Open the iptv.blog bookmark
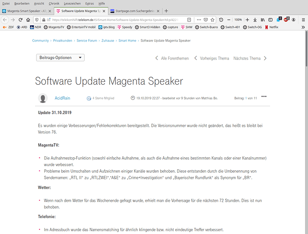Viewport: 308px width, 234px height. pos(107,27)
